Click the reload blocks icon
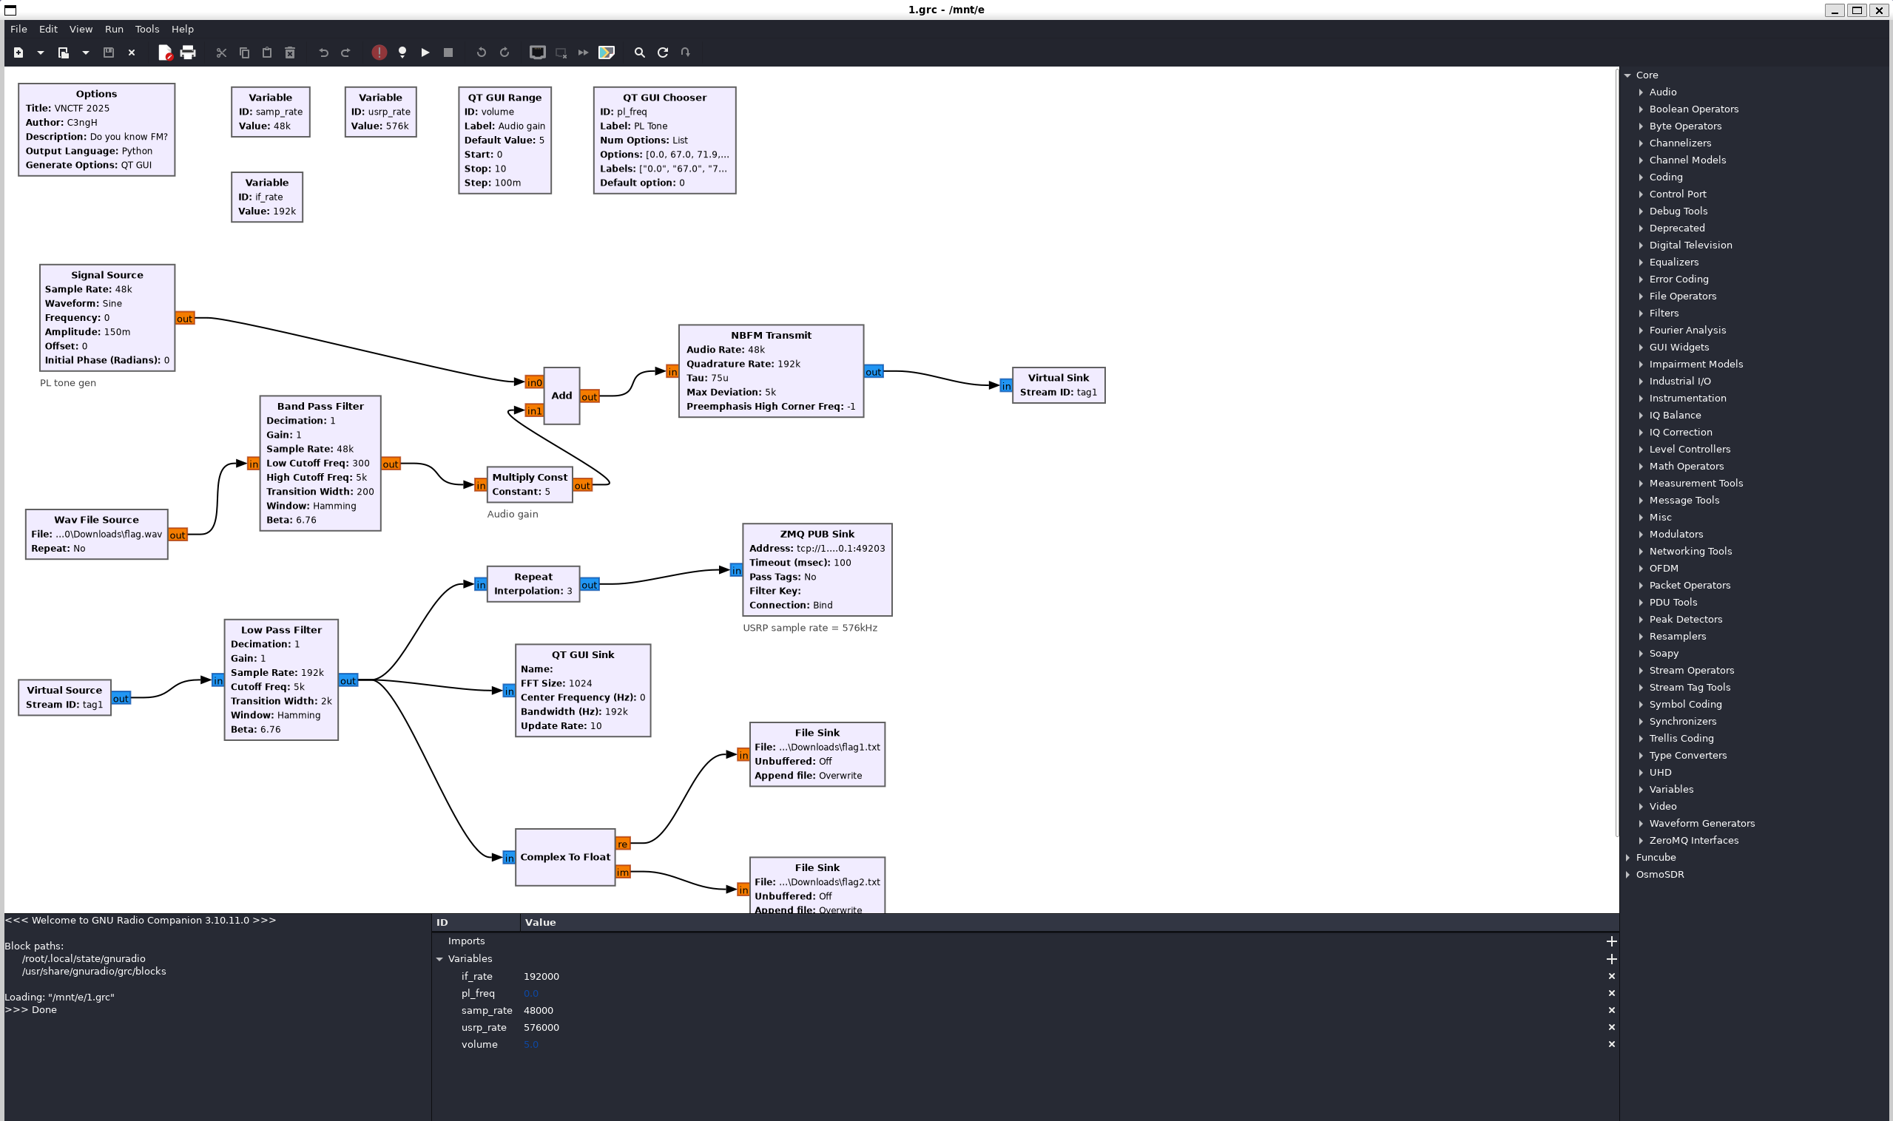This screenshot has height=1121, width=1893. point(663,52)
